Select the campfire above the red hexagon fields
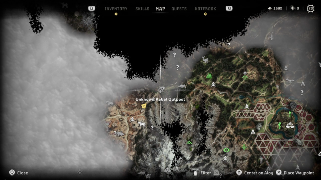Viewport: 321px width, 180px height. click(x=247, y=106)
